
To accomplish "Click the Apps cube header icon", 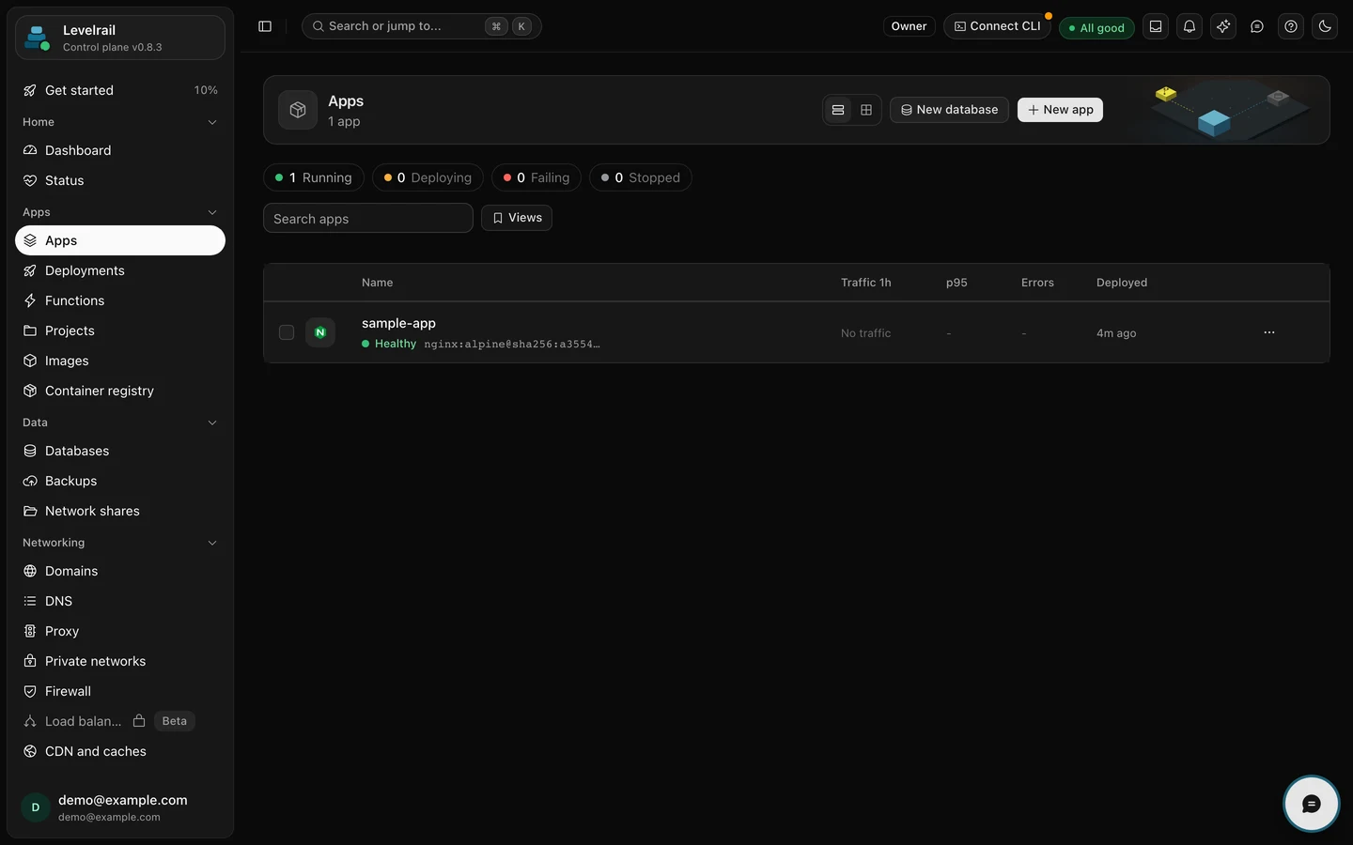I will pos(298,110).
